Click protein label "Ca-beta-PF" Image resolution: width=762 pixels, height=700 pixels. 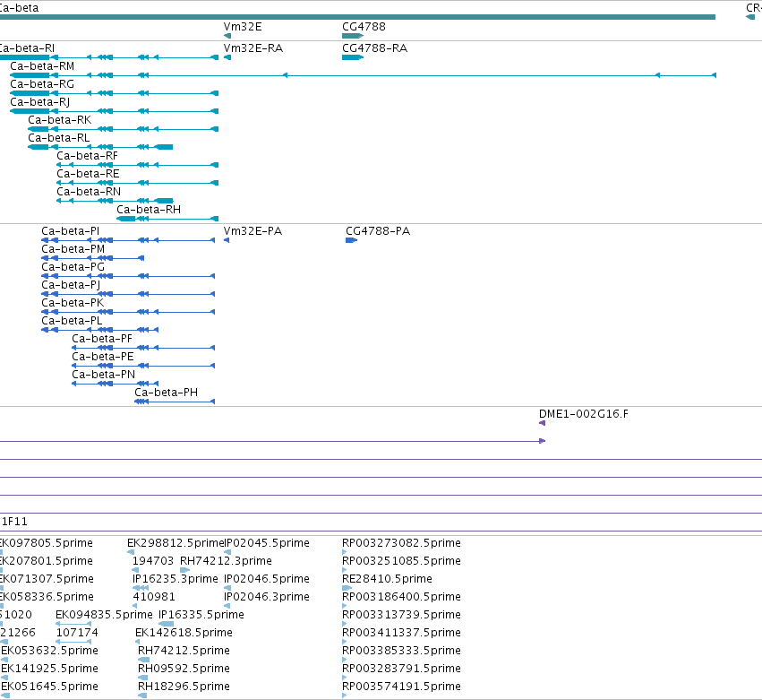(102, 339)
